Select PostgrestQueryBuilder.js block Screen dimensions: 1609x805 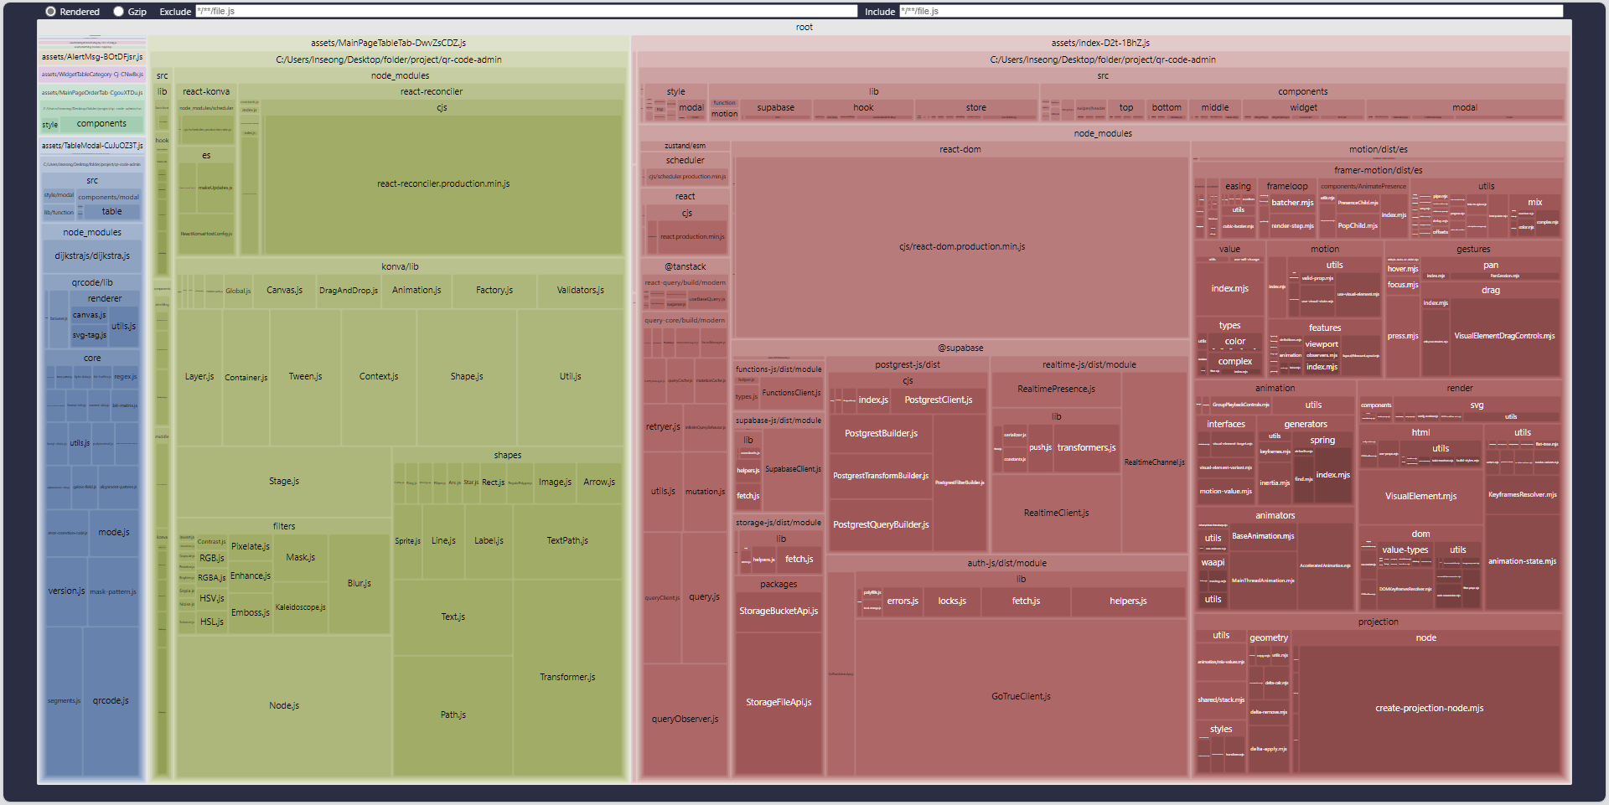(881, 525)
